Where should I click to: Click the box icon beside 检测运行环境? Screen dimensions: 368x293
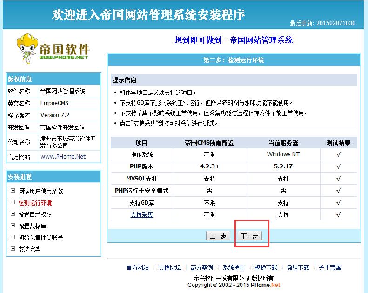click(13, 202)
